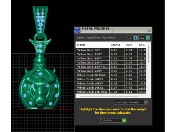Screen dimensions: 176x132
Task: Click the 4.07 DWT cell
Action: [x=131, y=54]
